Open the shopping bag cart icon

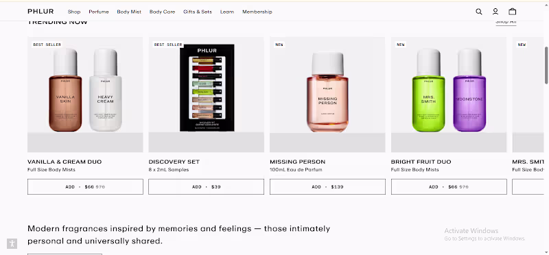[x=512, y=12]
